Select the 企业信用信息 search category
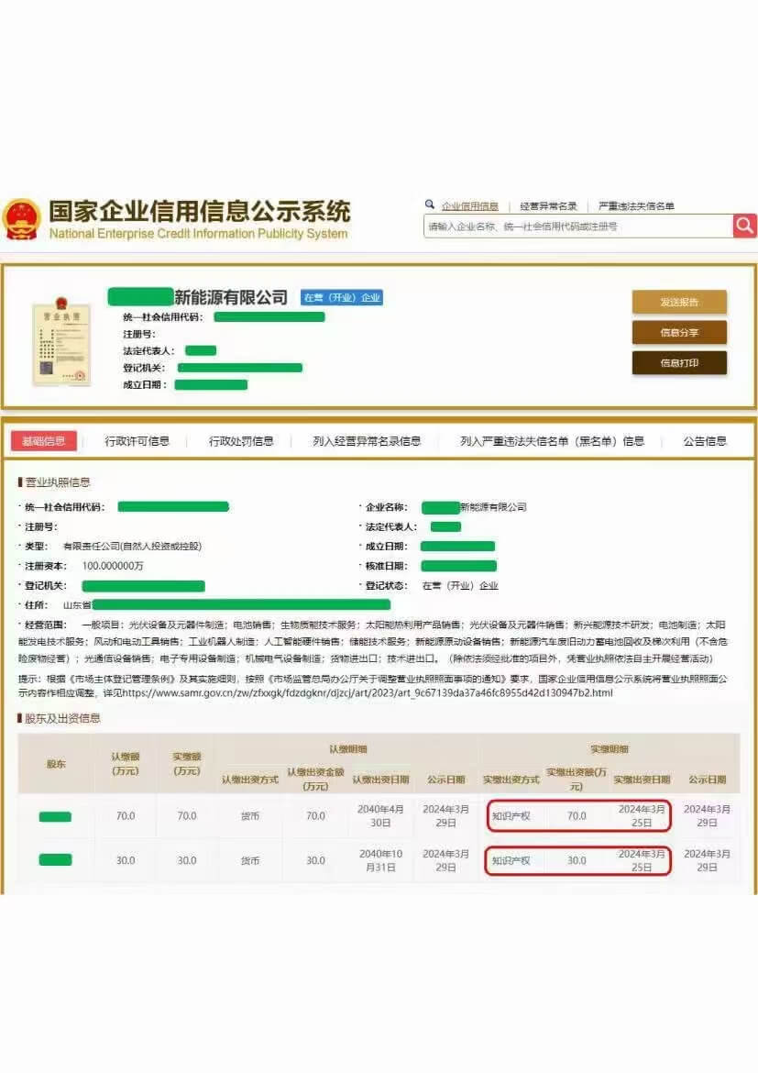Image resolution: width=758 pixels, height=1073 pixels. pos(470,206)
